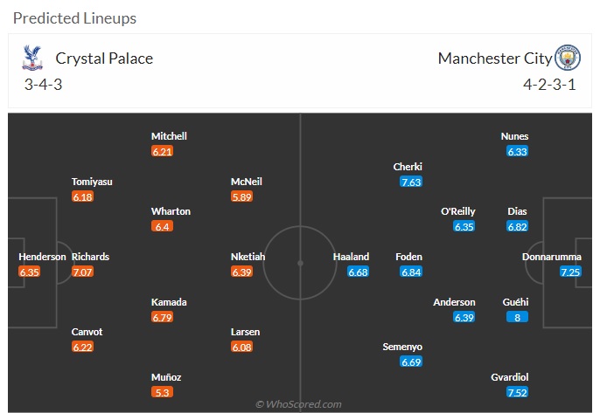Screen dimensions: 600x413
Task: Click the Manchester City club crest
Action: coord(568,58)
